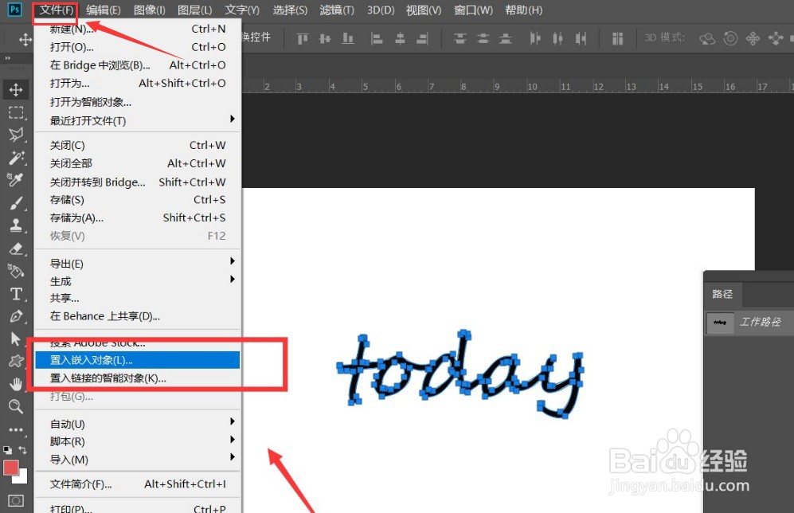Click the 3D orbit mode icon
The width and height of the screenshot is (794, 513).
(x=707, y=38)
